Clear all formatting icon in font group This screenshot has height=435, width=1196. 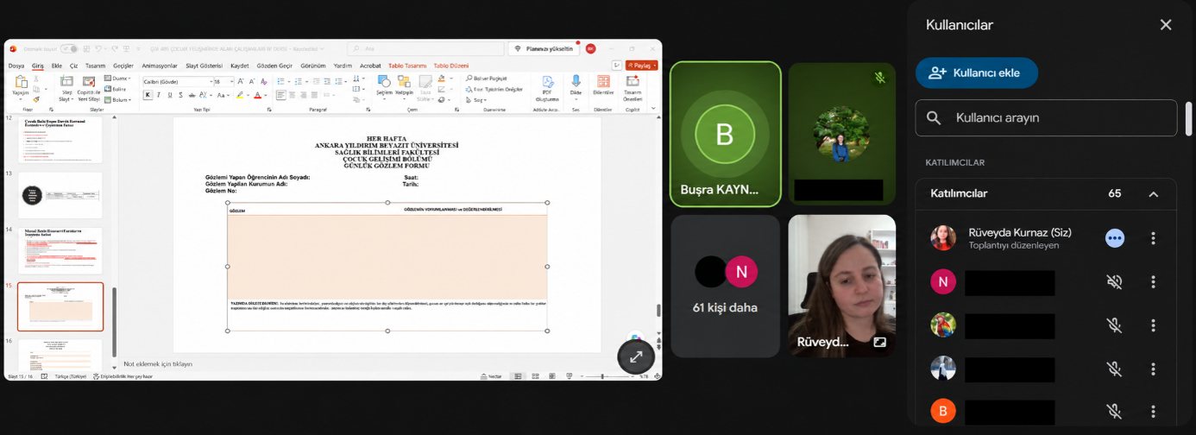(264, 82)
